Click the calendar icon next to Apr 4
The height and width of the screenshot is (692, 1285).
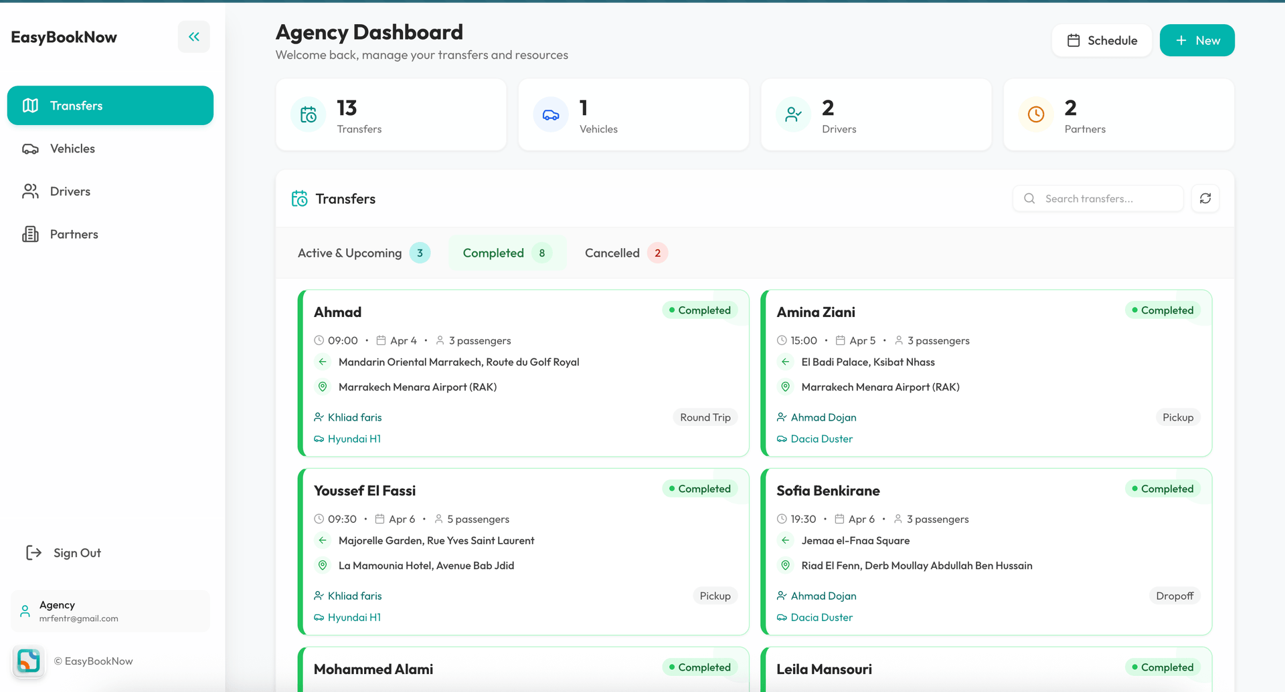click(x=381, y=340)
